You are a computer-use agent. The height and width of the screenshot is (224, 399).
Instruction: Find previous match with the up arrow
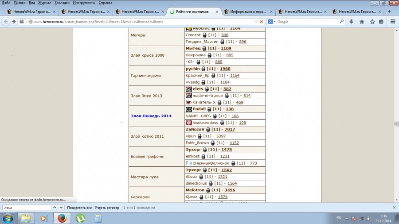(x=55, y=208)
